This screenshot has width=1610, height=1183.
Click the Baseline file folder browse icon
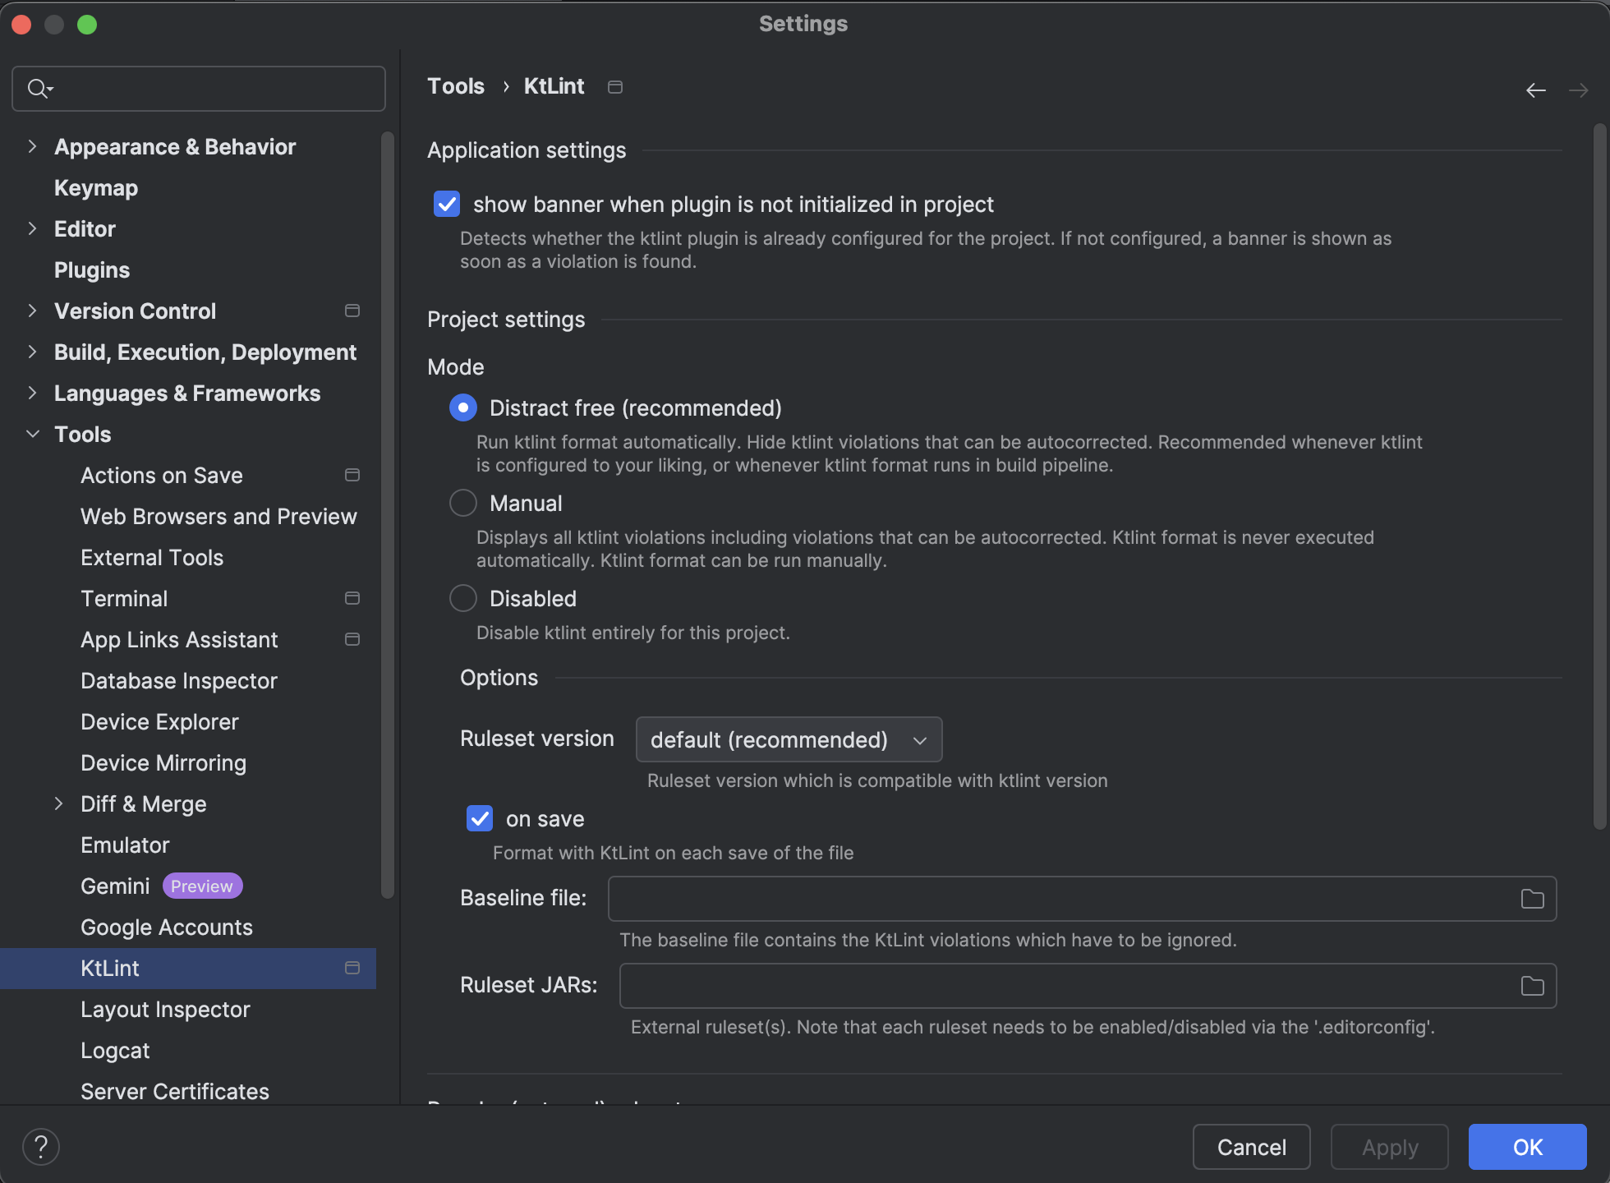point(1532,899)
